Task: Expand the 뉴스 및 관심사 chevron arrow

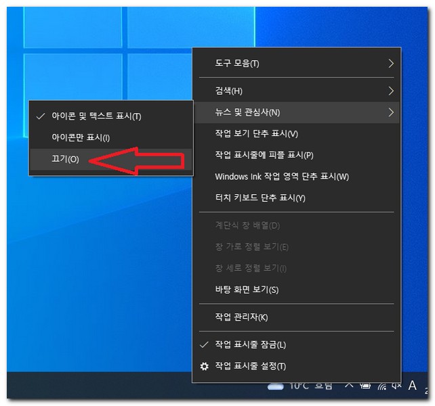Action: click(x=391, y=112)
